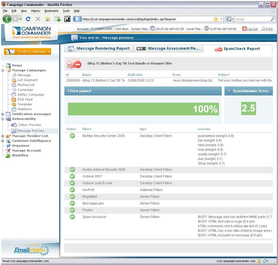Click the Emailvision logo
278x265 pixels.
pos(31,251)
